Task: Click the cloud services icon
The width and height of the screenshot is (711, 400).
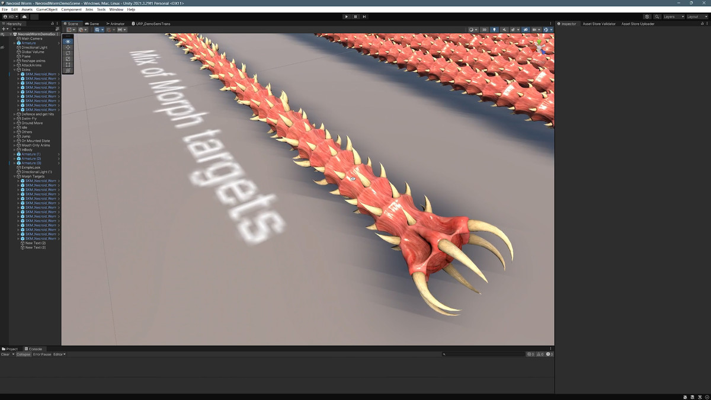Action: point(25,17)
